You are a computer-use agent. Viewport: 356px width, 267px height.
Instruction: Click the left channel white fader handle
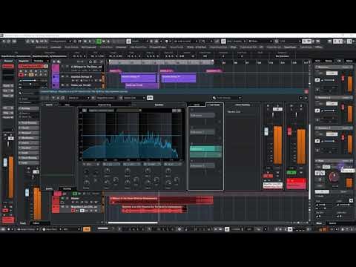point(5,162)
